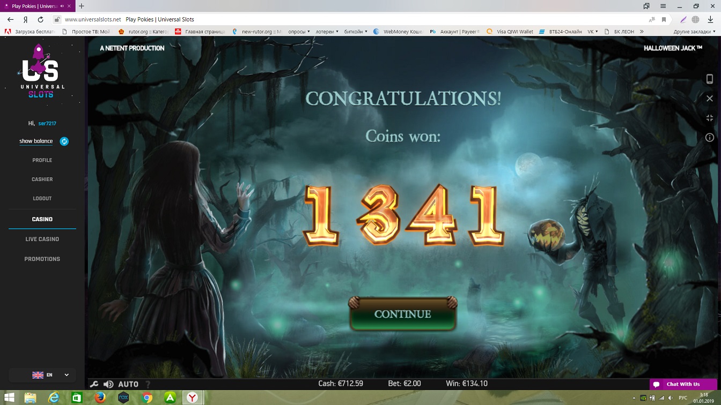Expand the 'опросы' bookmark folder
Viewport: 721px width, 405px height.
299,32
